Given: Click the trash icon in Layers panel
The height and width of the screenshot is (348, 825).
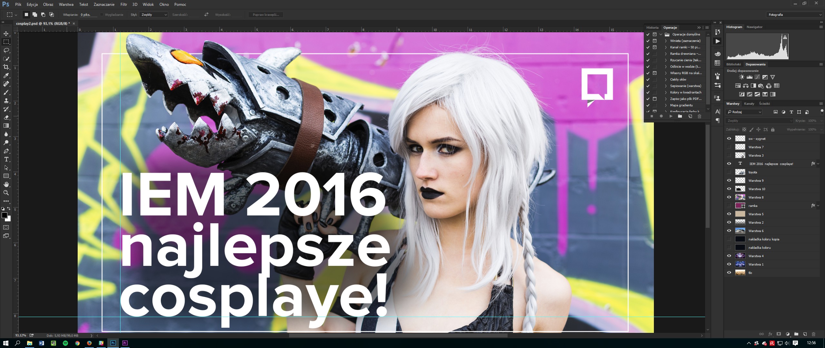Looking at the screenshot, I should [x=813, y=334].
